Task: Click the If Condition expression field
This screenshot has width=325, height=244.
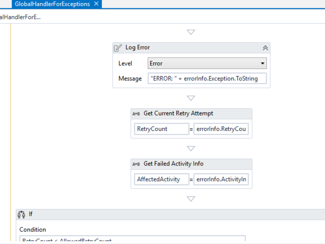Action: (x=132, y=239)
